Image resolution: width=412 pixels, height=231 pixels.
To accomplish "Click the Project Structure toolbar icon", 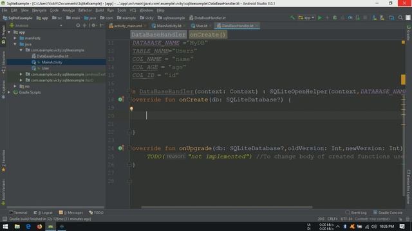I will (391, 18).
